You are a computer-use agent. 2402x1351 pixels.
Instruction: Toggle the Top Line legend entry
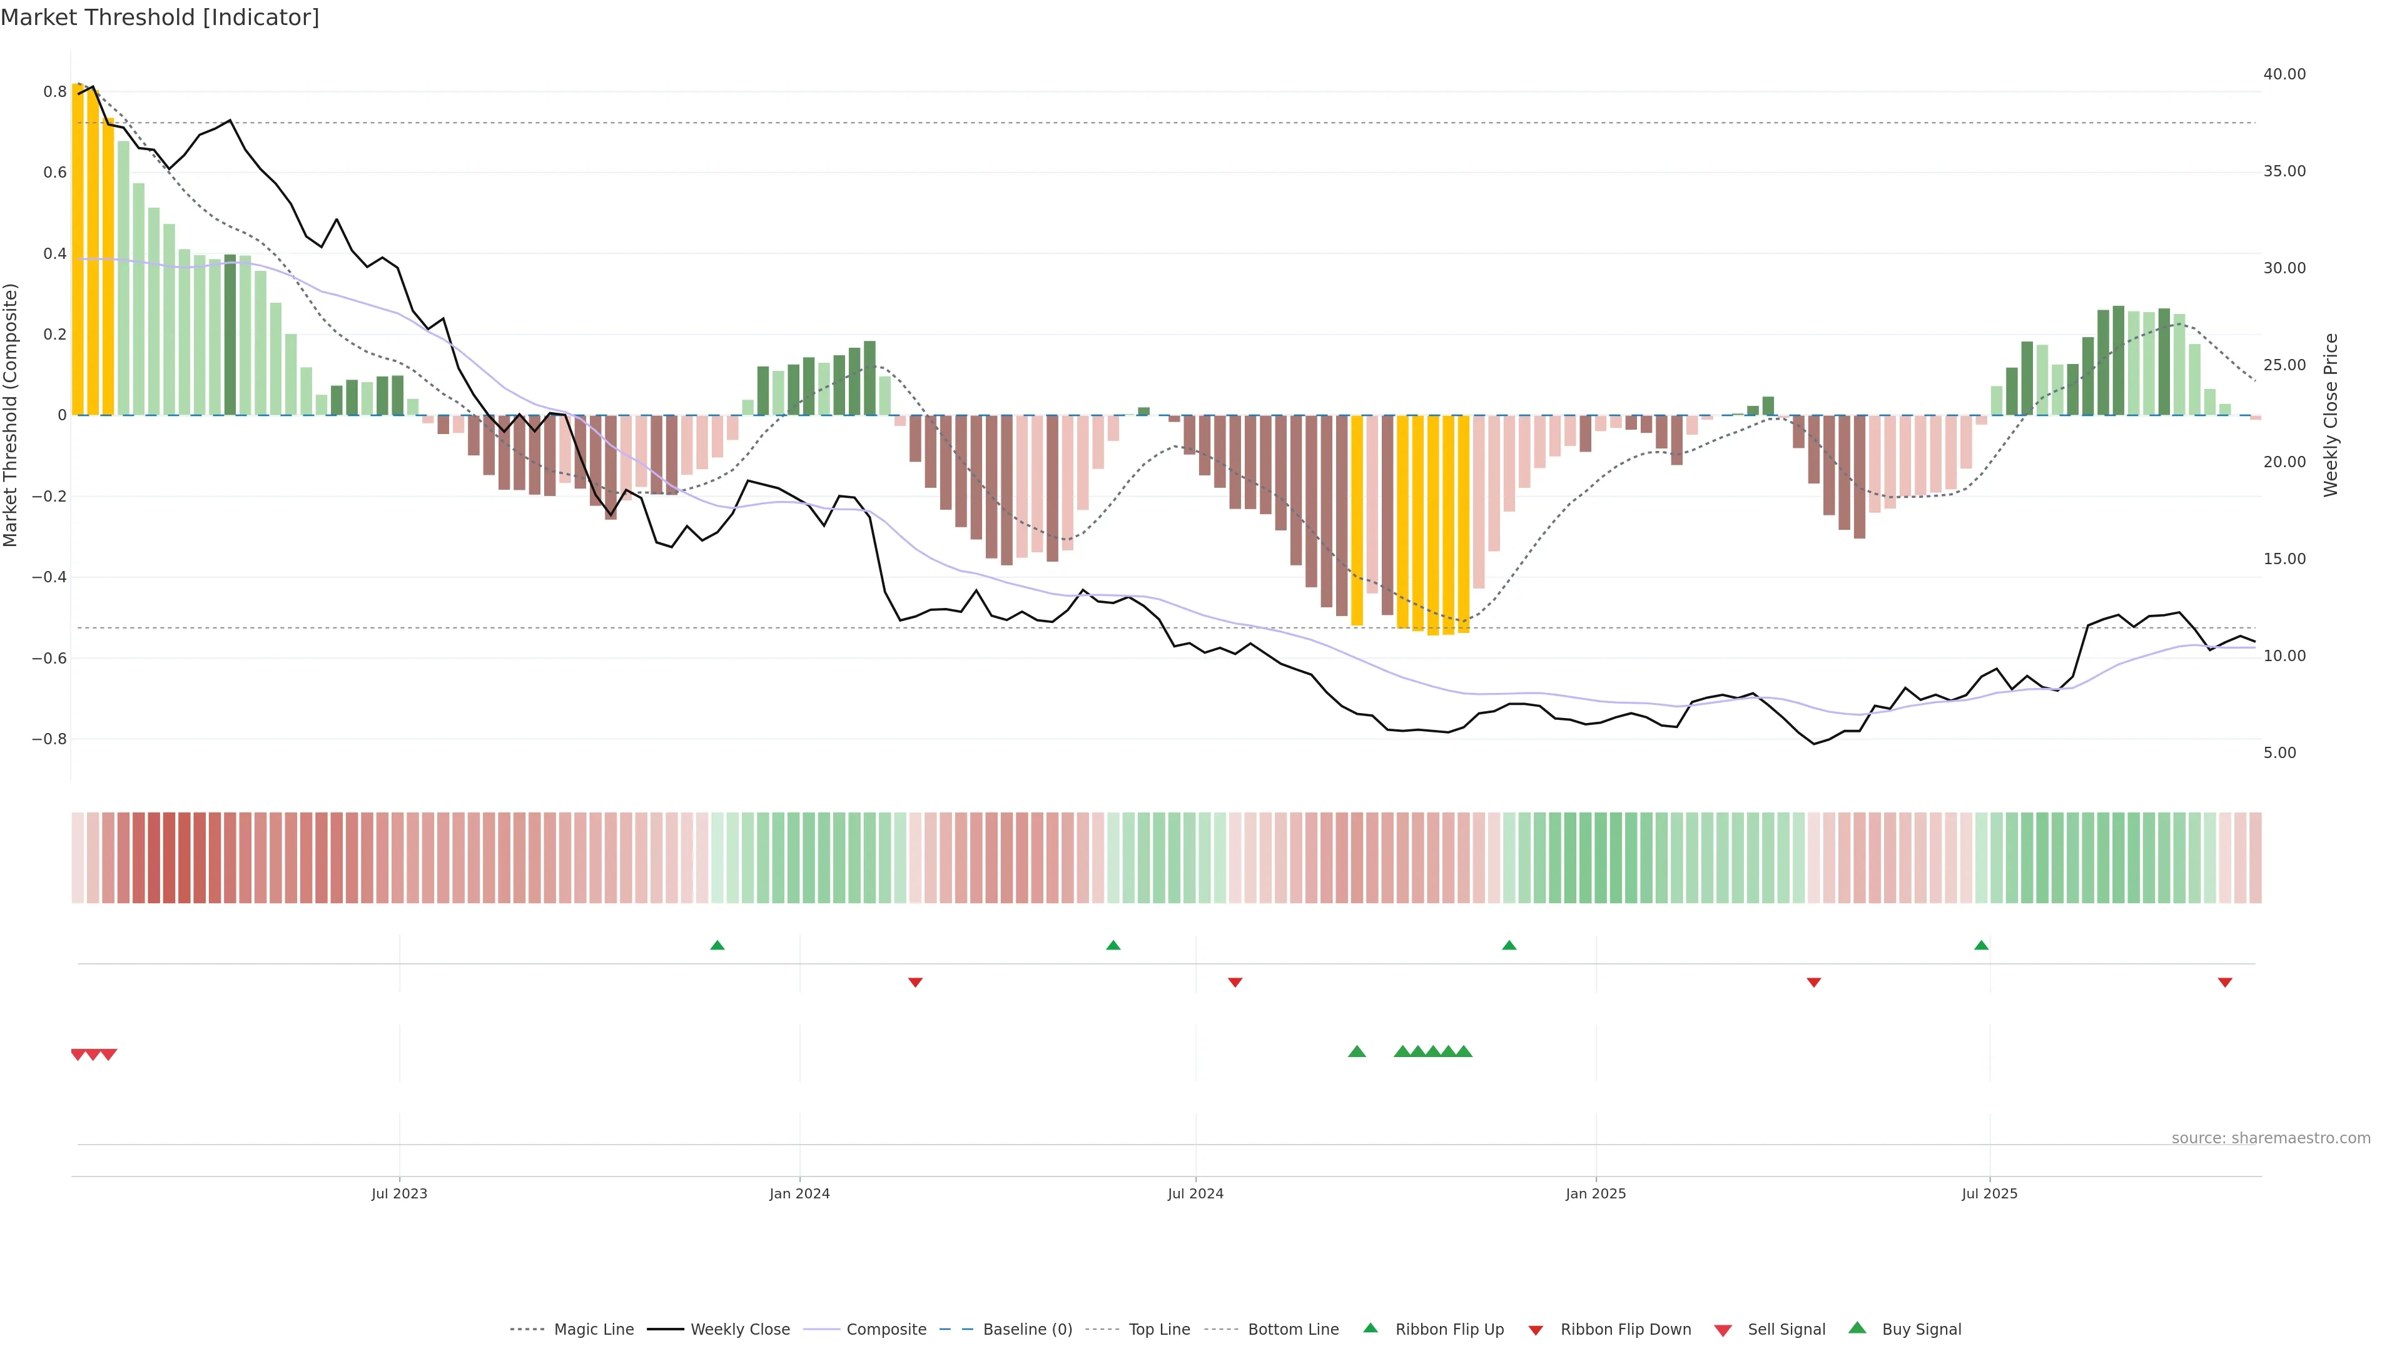[x=1159, y=1330]
